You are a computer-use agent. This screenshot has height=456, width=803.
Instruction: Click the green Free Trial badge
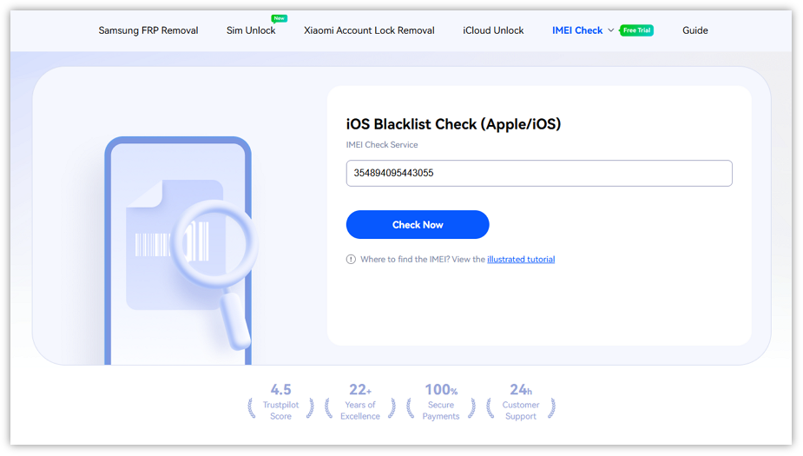pyautogui.click(x=636, y=30)
